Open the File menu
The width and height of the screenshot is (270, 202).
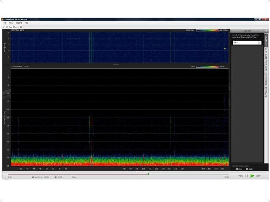click(5, 23)
